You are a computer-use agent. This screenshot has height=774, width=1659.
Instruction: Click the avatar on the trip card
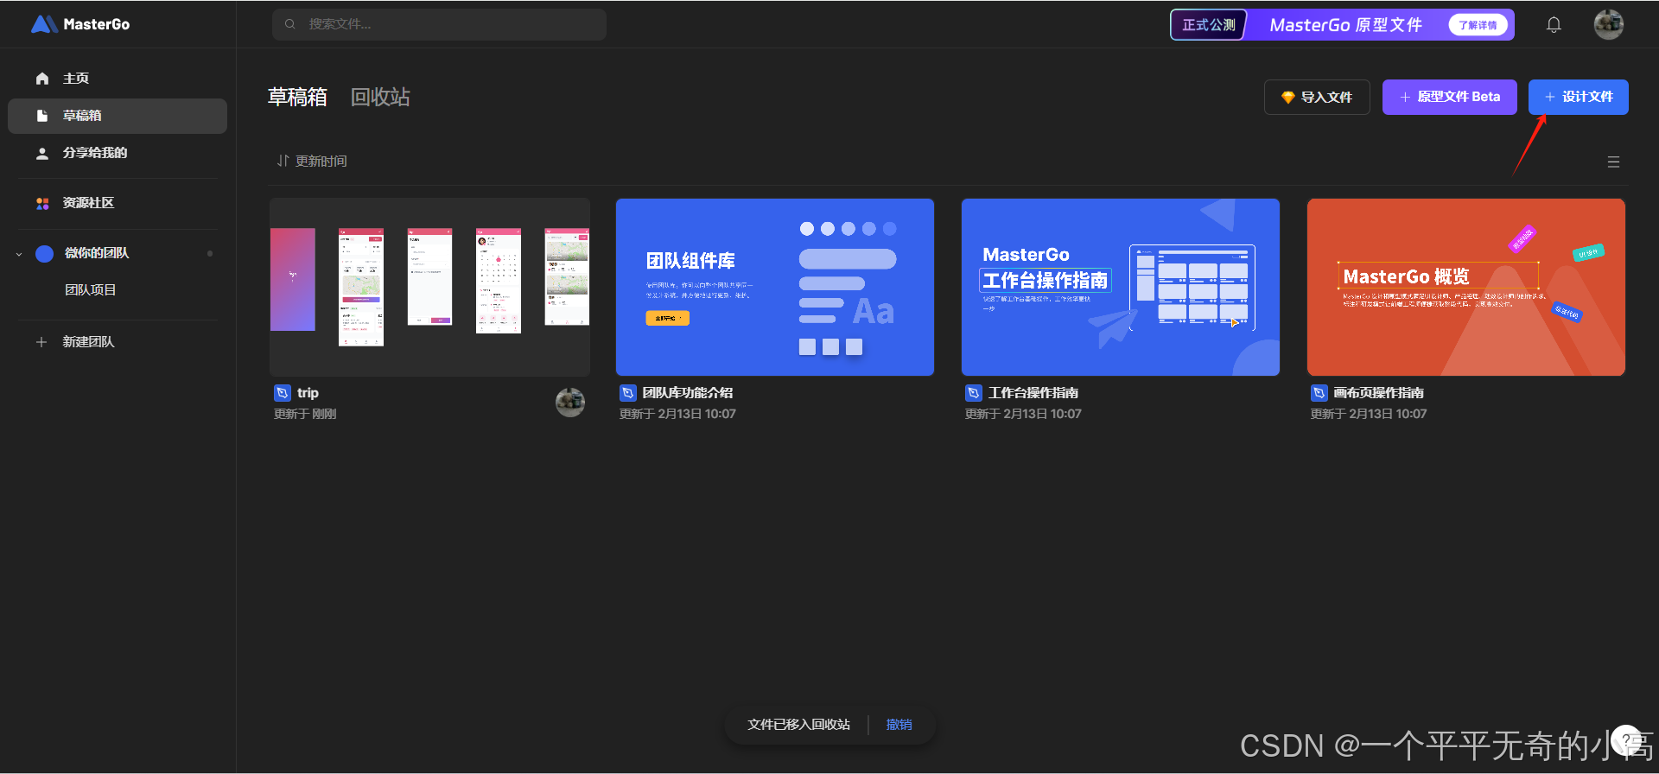[570, 402]
